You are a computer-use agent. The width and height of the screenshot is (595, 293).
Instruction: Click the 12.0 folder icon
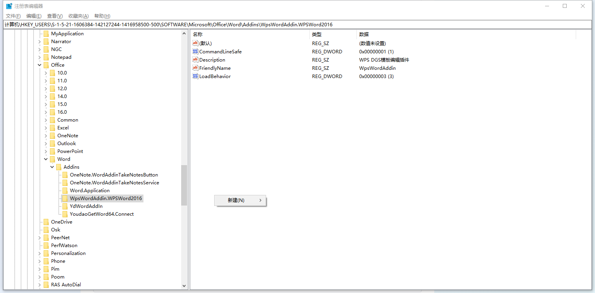53,89
